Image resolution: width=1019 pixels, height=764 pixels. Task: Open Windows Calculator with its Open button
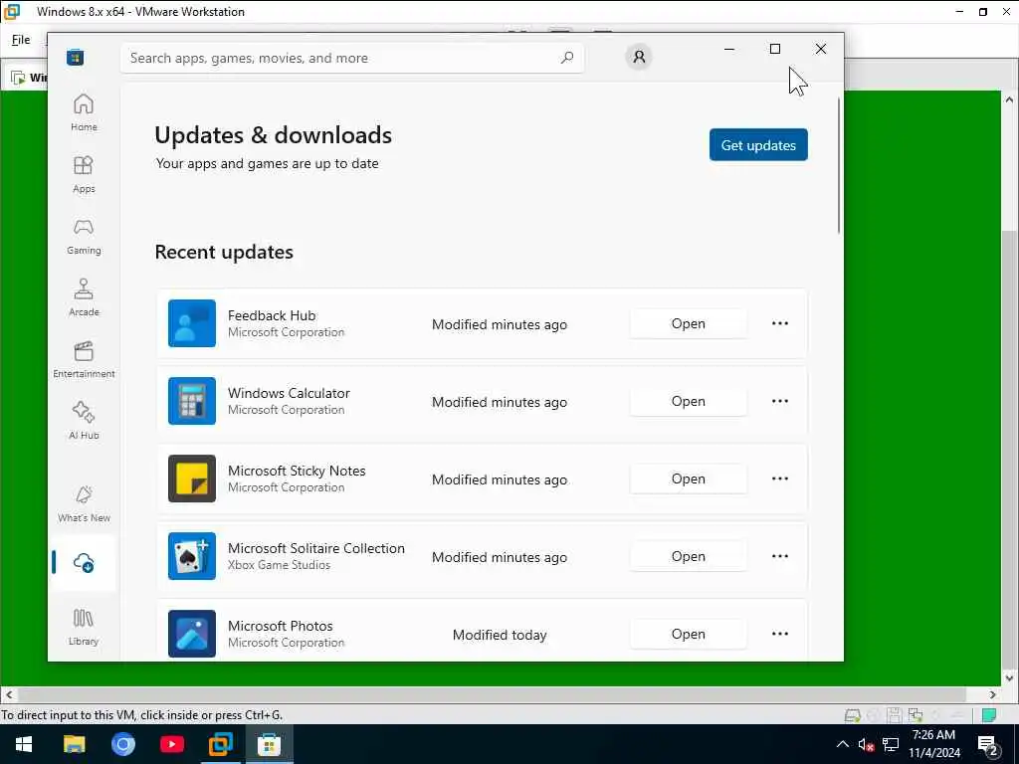tap(689, 401)
